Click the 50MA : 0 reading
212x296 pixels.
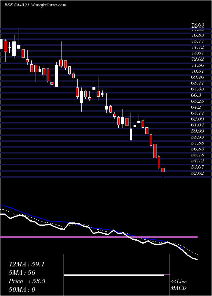coord(22,290)
